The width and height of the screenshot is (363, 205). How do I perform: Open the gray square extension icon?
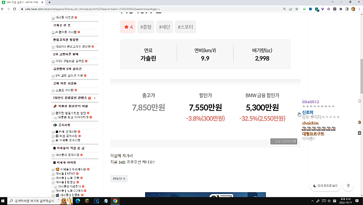[334, 9]
